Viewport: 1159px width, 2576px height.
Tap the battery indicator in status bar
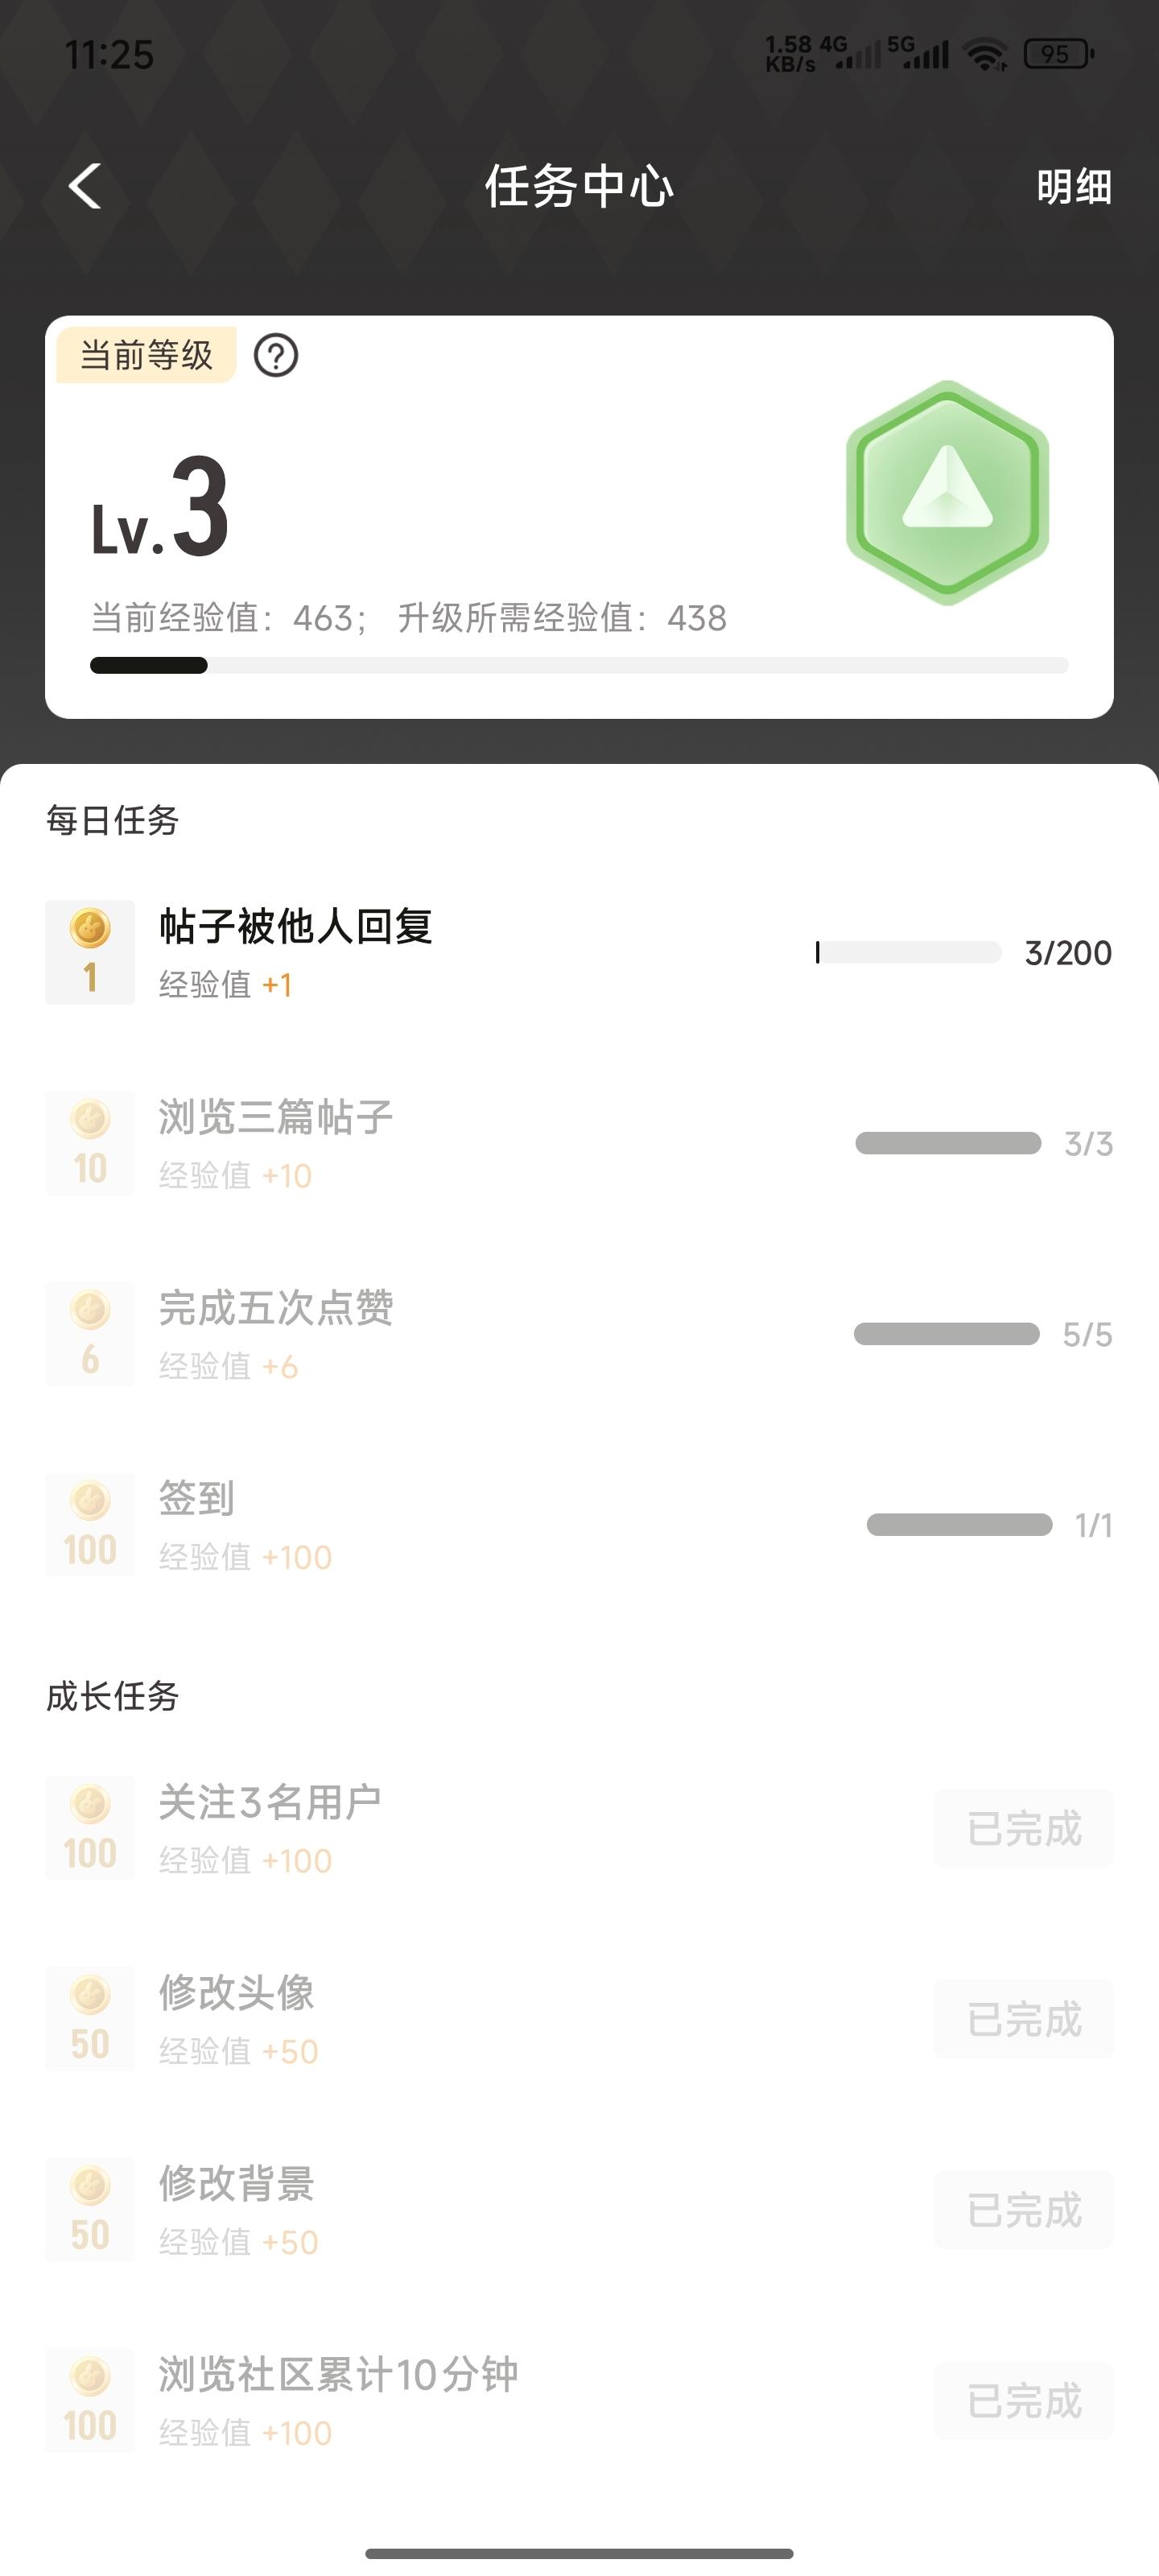click(x=1058, y=54)
